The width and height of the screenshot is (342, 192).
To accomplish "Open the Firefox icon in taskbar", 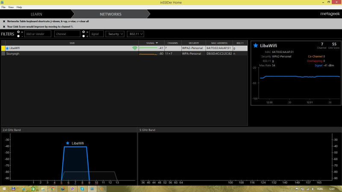I will click(x=62, y=189).
